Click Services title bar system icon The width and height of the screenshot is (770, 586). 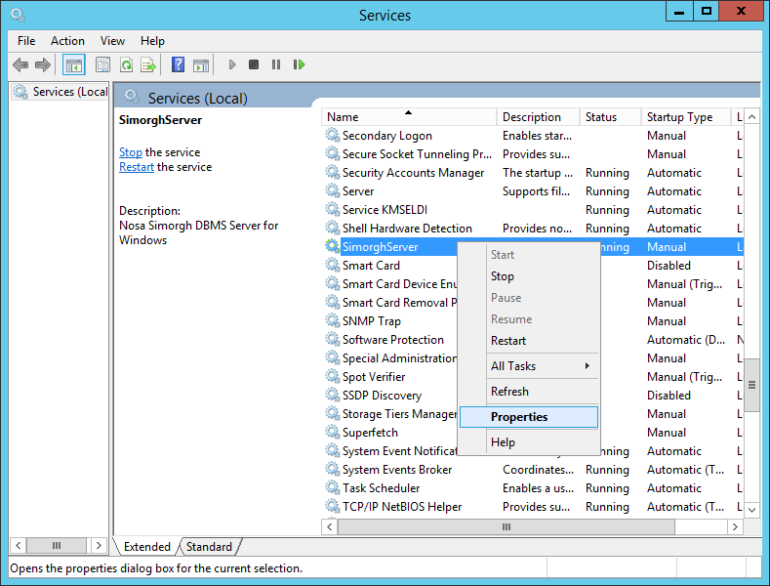[x=18, y=16]
